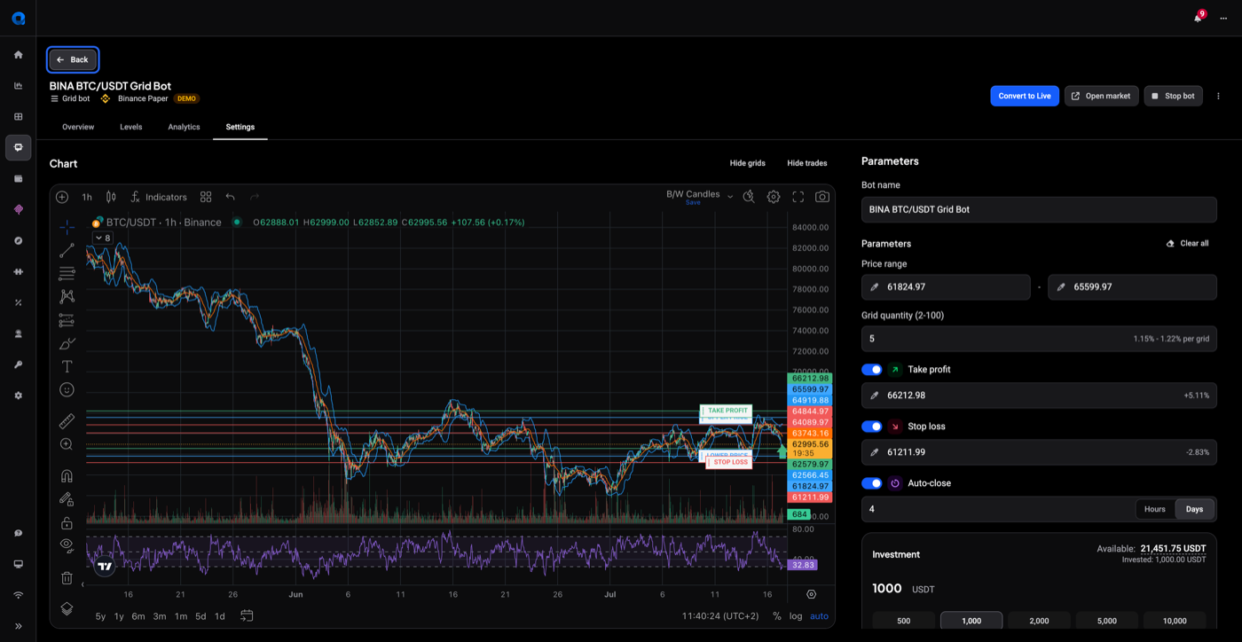Change the candle chart style icon
1242x642 pixels.
(x=111, y=197)
